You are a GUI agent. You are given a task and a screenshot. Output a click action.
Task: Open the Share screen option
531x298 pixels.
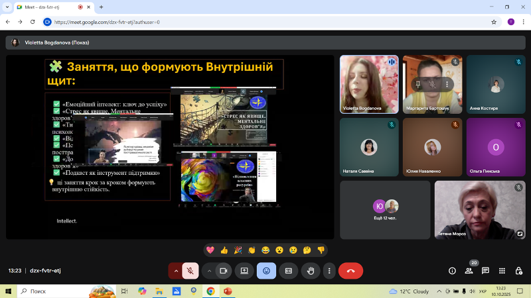click(244, 270)
